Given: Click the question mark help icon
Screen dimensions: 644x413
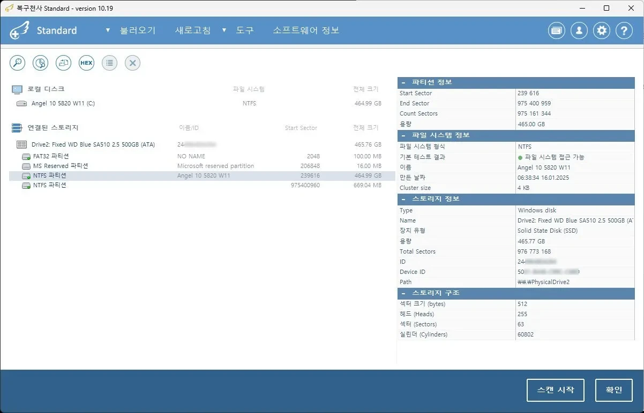Looking at the screenshot, I should pyautogui.click(x=624, y=30).
